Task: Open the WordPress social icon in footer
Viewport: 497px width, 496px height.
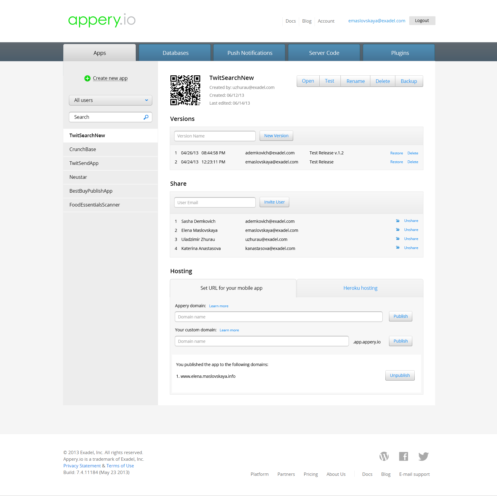Action: click(x=384, y=457)
